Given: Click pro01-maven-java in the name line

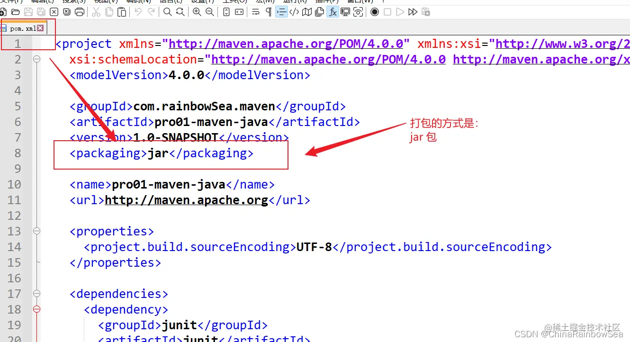Looking at the screenshot, I should [168, 185].
